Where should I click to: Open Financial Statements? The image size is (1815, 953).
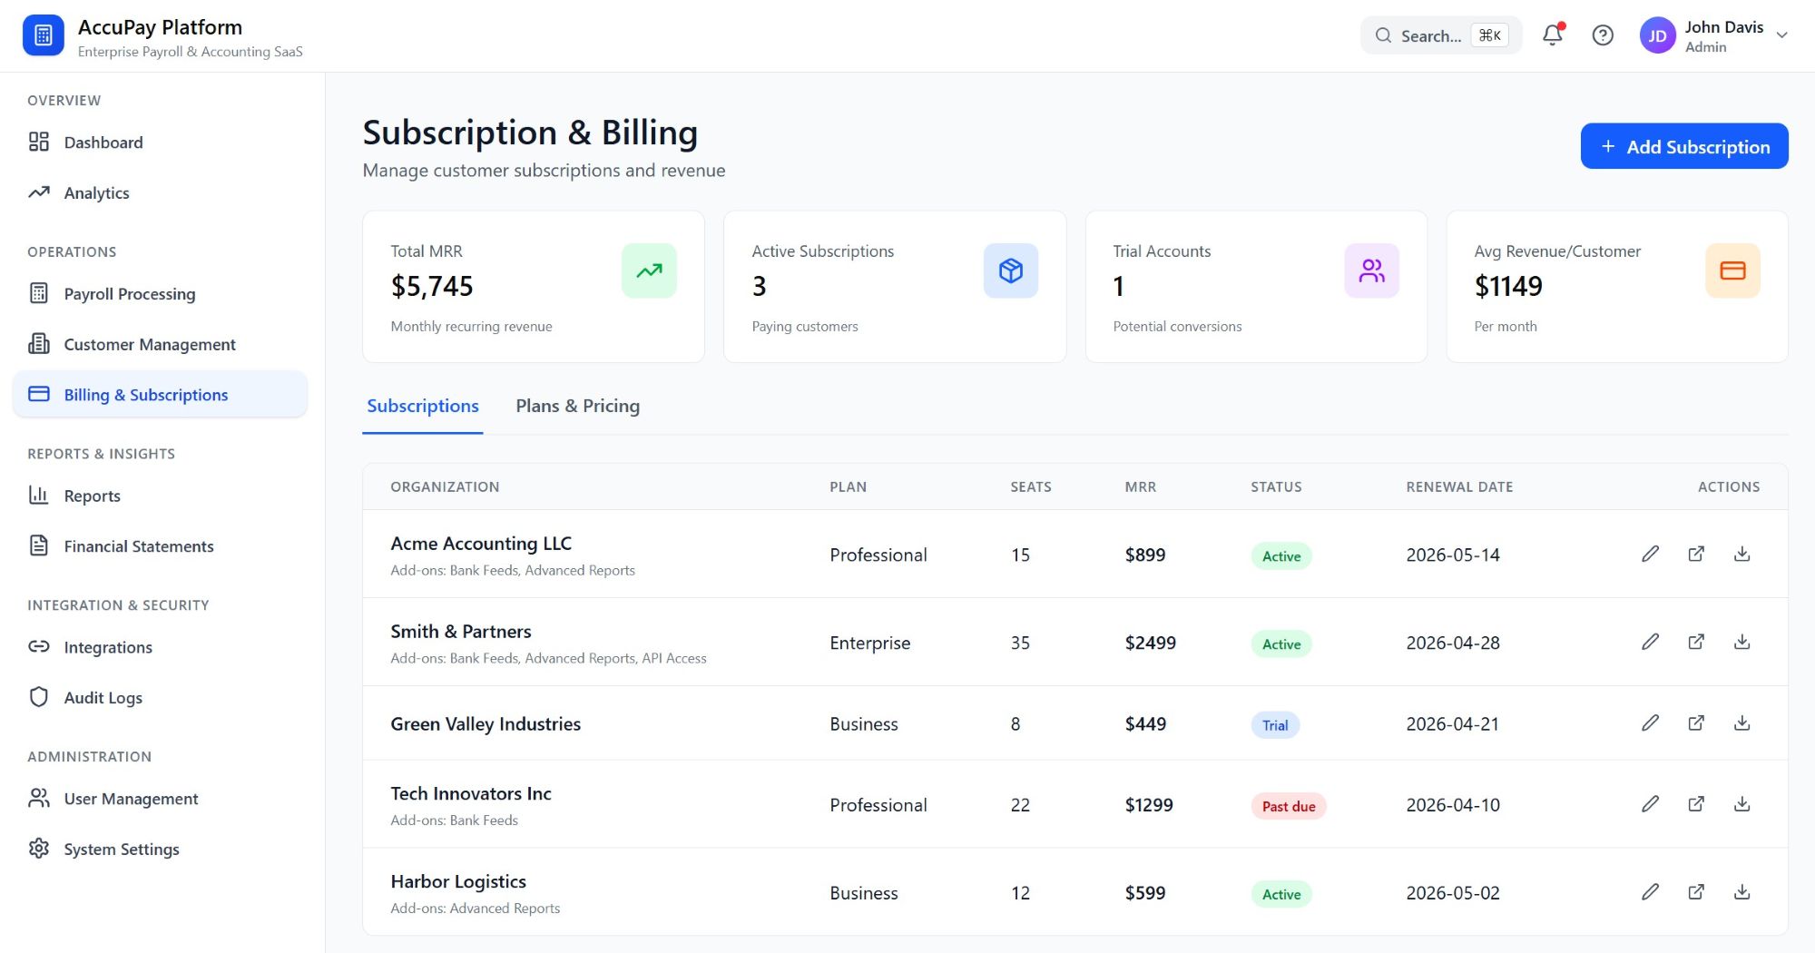[x=160, y=545]
